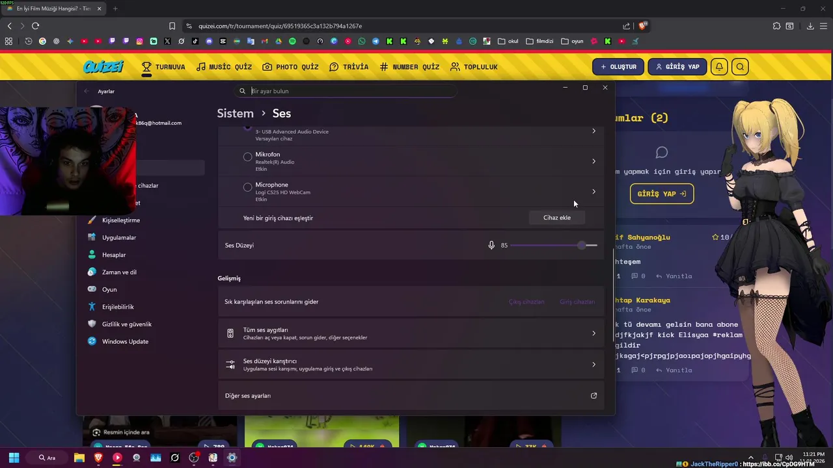Open the Spotify bookmark icon
Image resolution: width=833 pixels, height=468 pixels.
coord(292,41)
